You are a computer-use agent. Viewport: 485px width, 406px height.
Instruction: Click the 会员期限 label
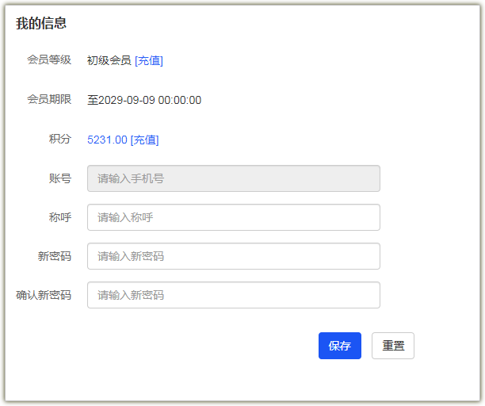point(49,99)
